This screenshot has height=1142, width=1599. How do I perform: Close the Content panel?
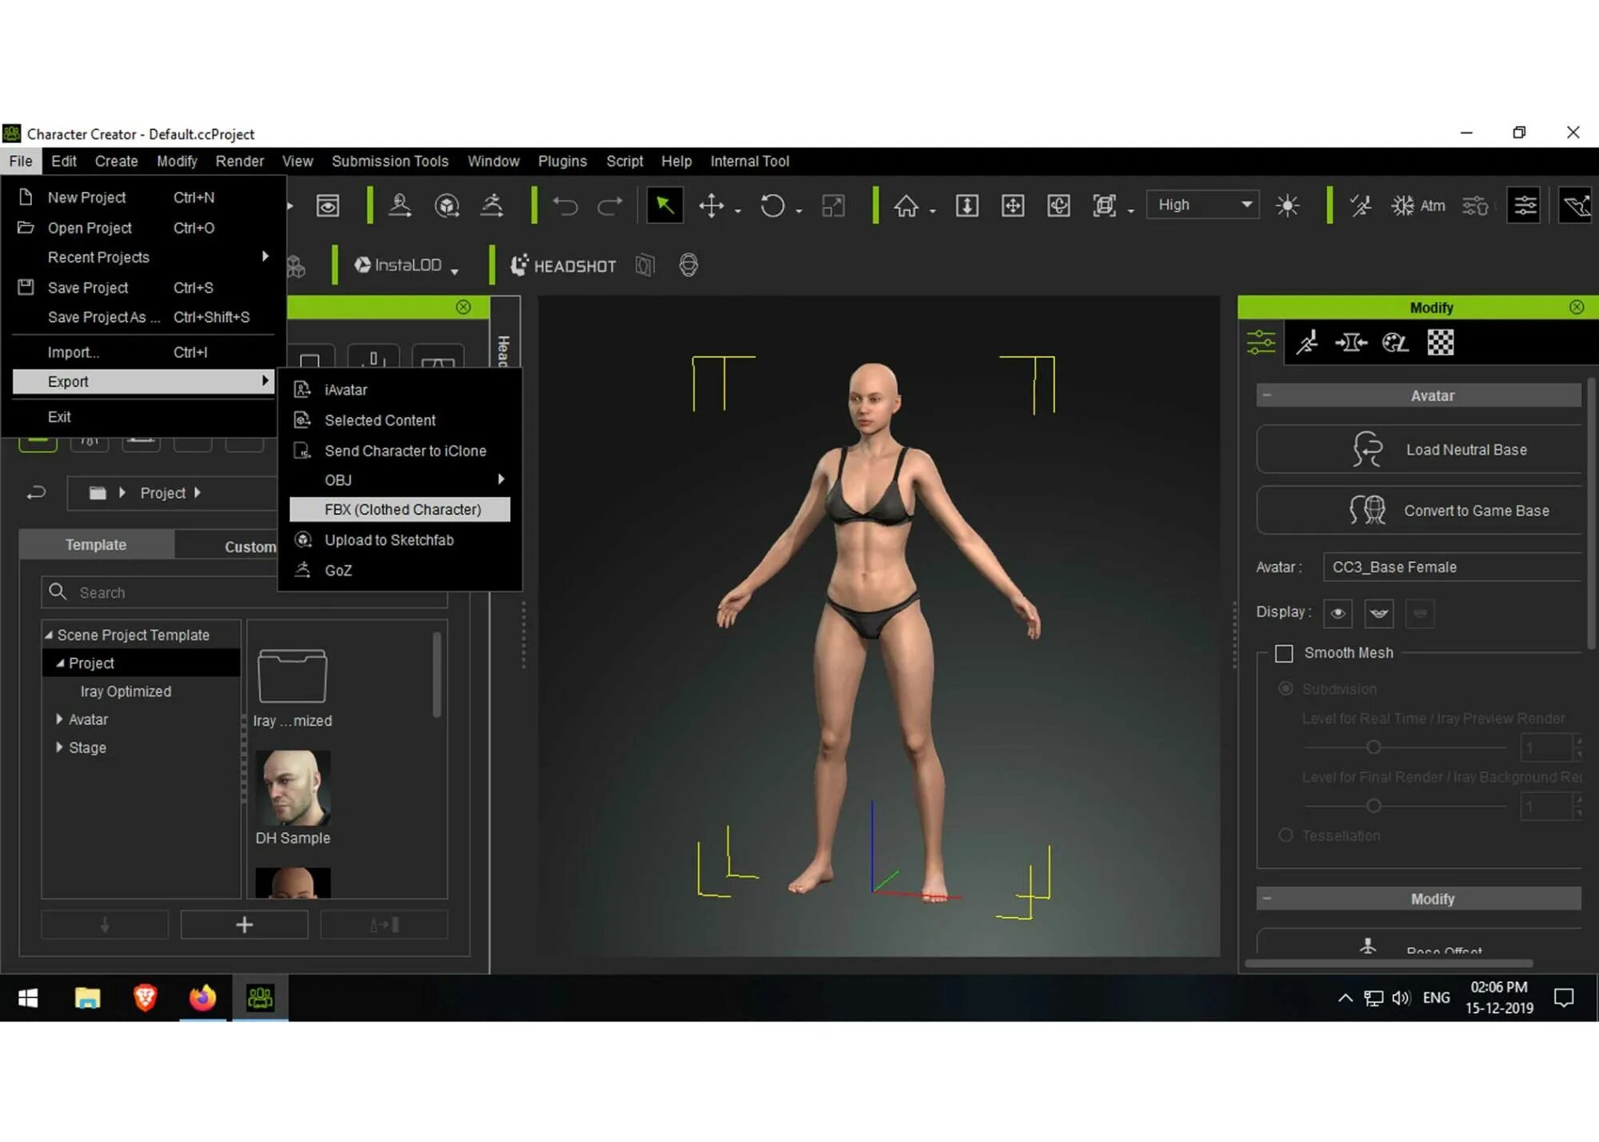pos(463,307)
